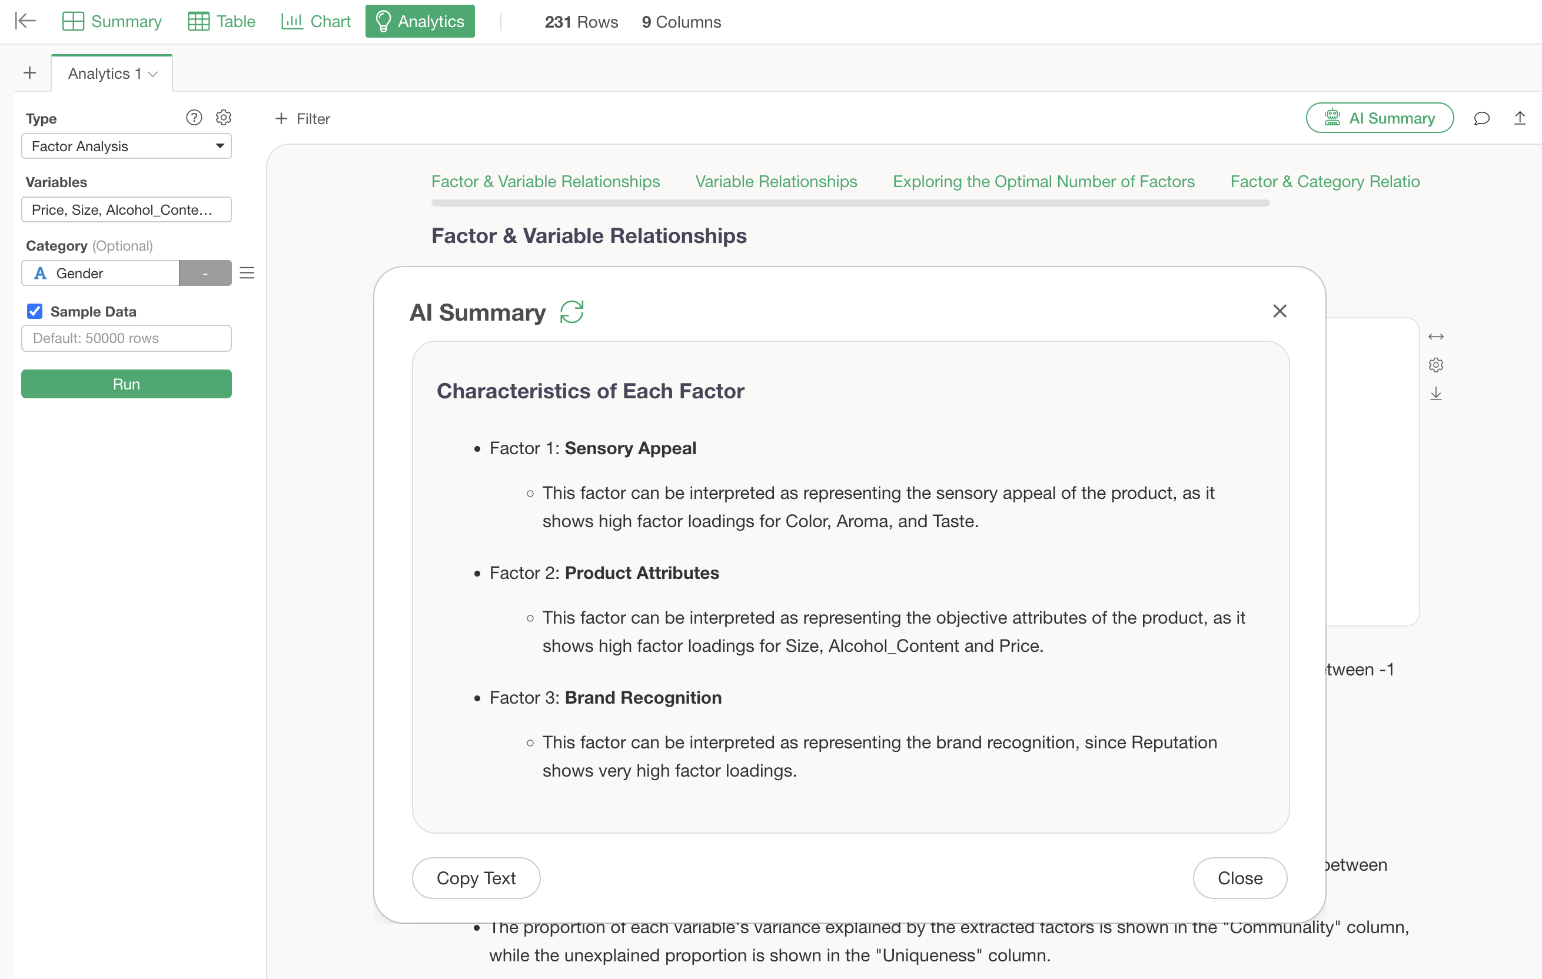1542x979 pixels.
Task: Open help for analytics Type
Action: [194, 118]
